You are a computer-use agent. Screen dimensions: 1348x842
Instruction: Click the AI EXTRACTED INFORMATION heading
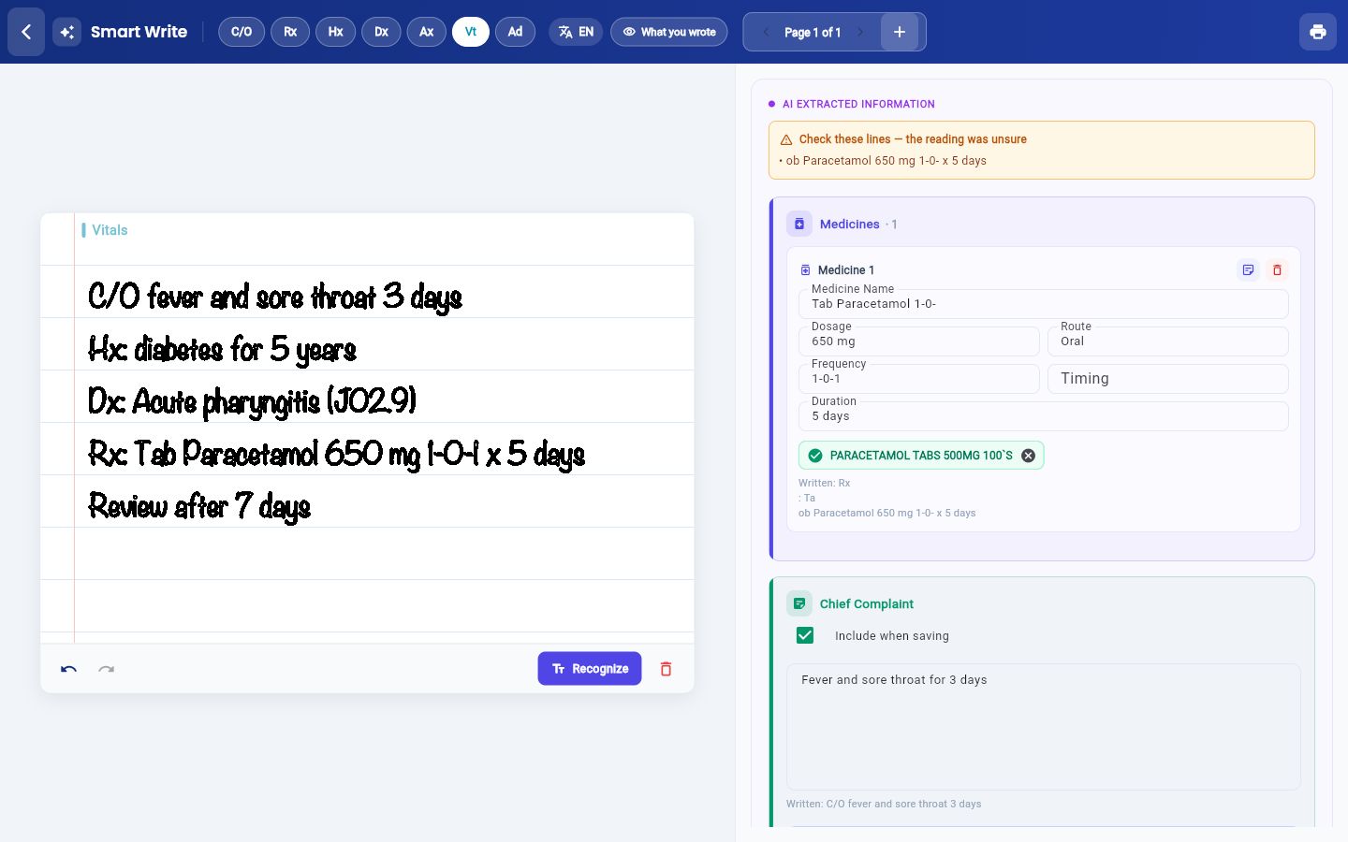tap(858, 104)
